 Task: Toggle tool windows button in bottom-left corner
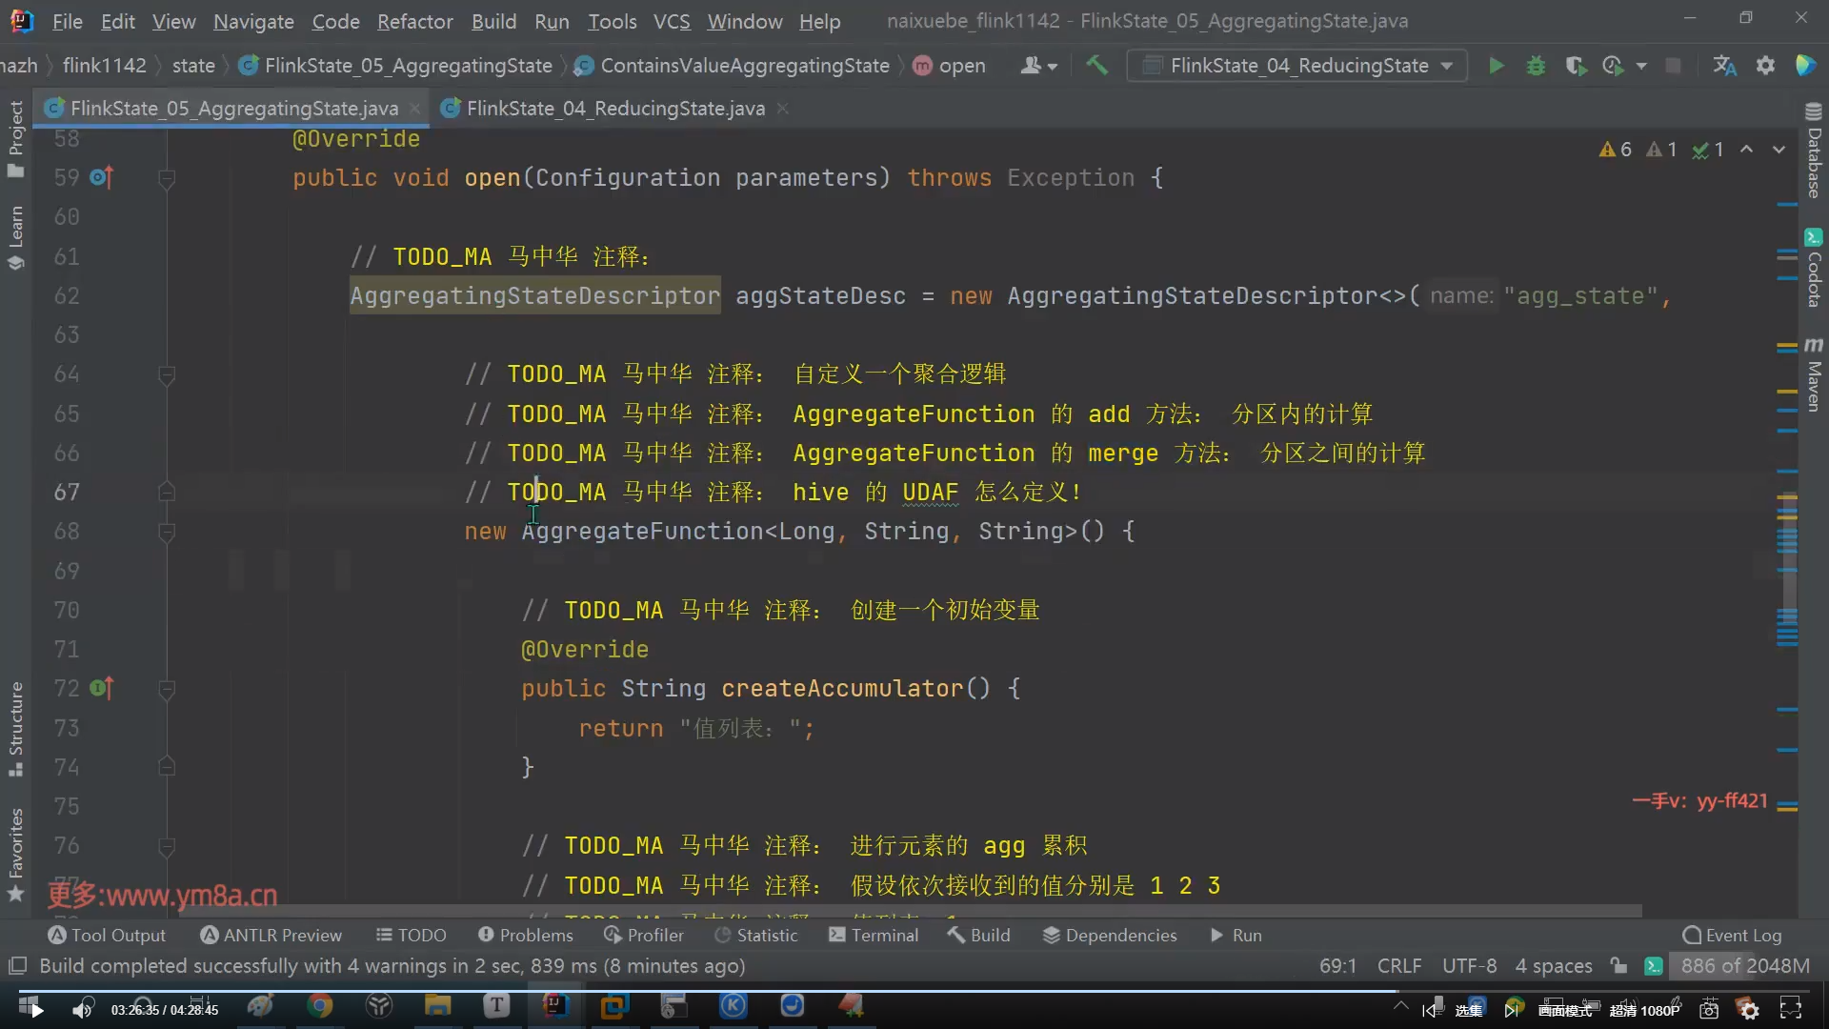click(16, 965)
